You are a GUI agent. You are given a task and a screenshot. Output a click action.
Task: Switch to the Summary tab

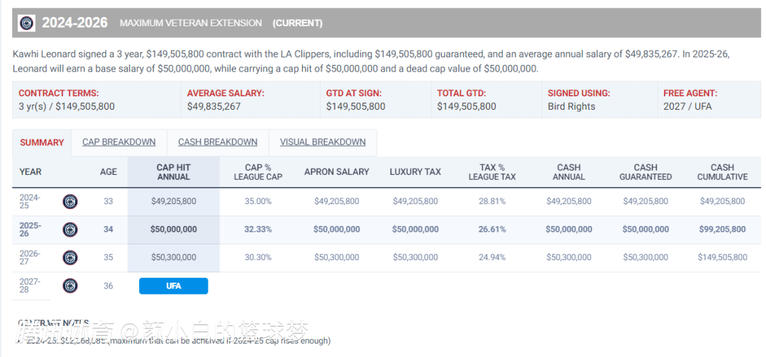(x=42, y=142)
